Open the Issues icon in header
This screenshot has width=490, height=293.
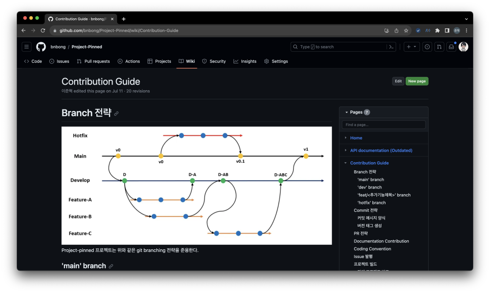coord(427,47)
